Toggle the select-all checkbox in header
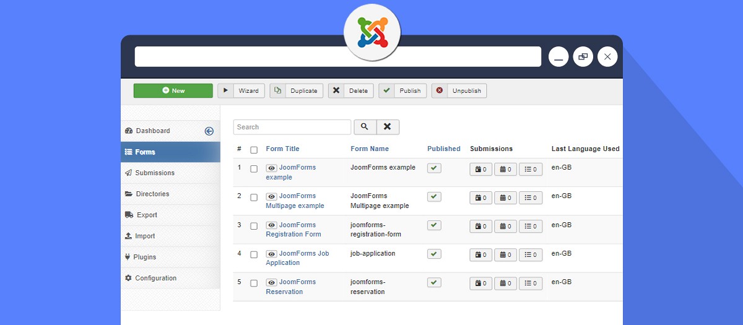Screen dimensions: 743x325 click(254, 149)
